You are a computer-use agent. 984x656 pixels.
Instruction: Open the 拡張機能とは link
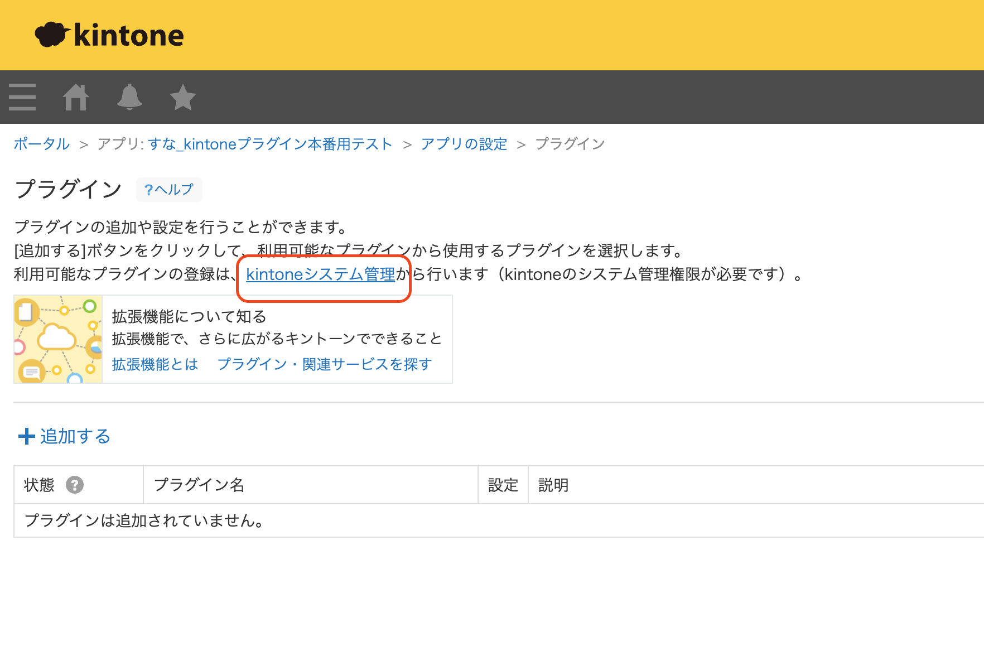tap(155, 364)
